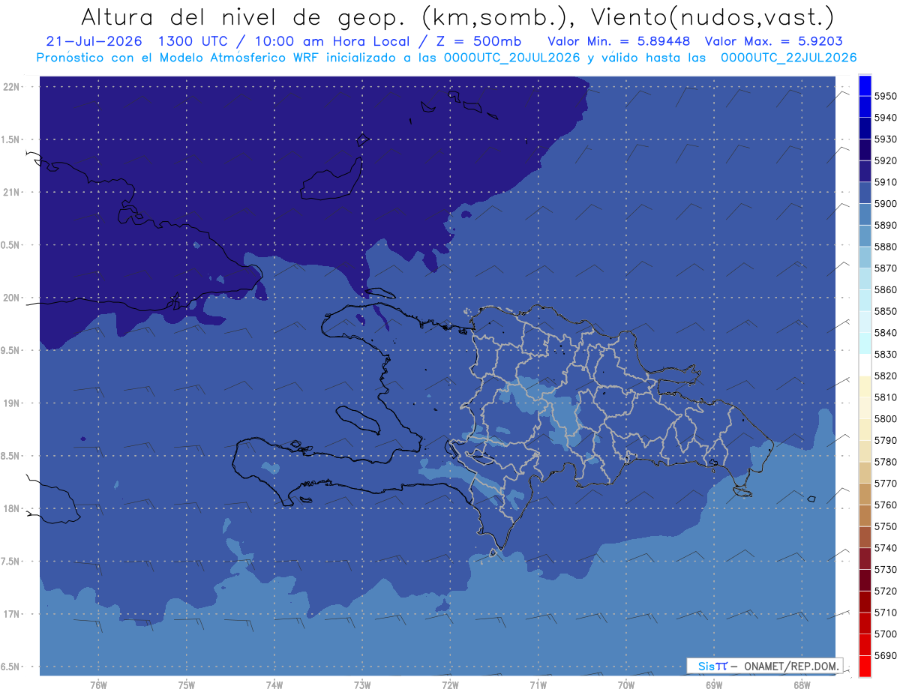The width and height of the screenshot is (900, 695).
Task: Pick the colorbar swatch between 5910 and 5900
Action: point(864,193)
